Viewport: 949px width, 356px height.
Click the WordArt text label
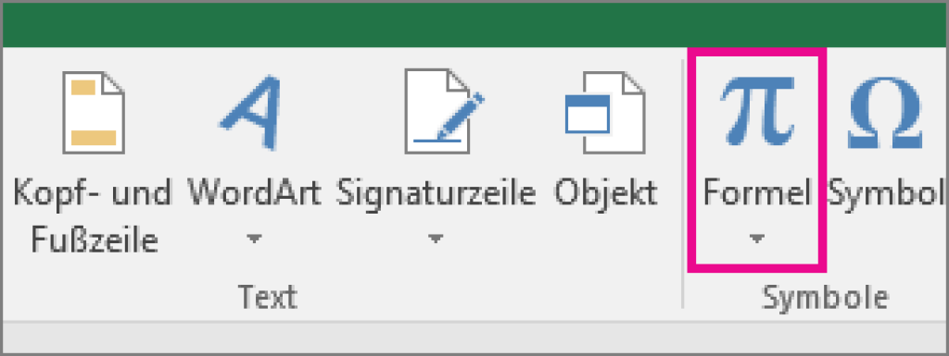tap(254, 193)
